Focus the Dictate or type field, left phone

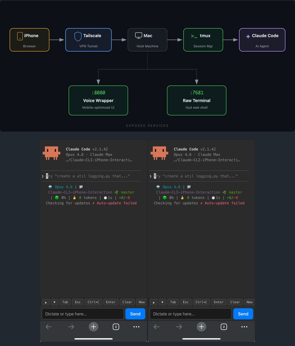point(83,314)
